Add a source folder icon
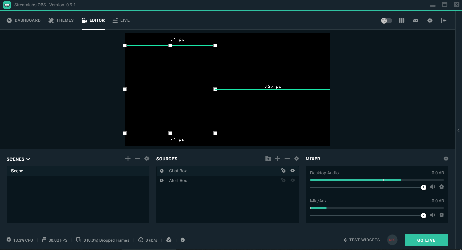Image resolution: width=462 pixels, height=250 pixels. pos(268,159)
